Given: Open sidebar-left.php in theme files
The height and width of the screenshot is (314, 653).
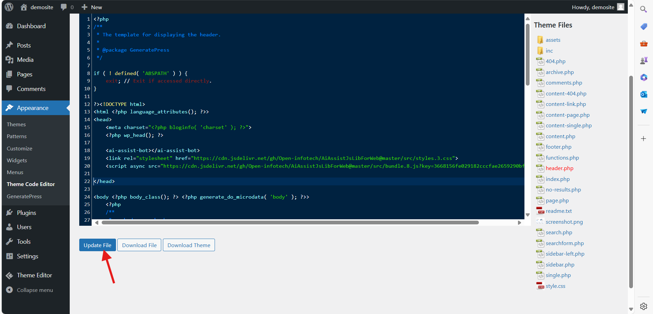Looking at the screenshot, I should coord(565,254).
